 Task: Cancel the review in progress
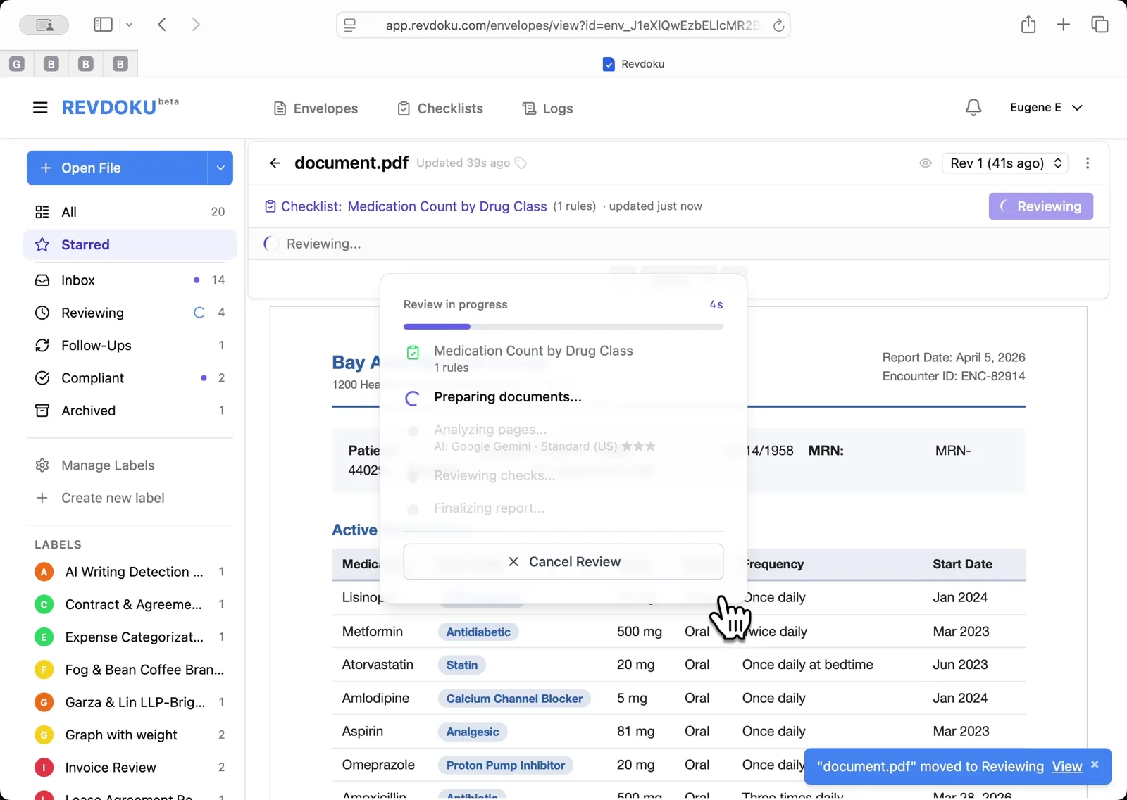click(x=563, y=562)
